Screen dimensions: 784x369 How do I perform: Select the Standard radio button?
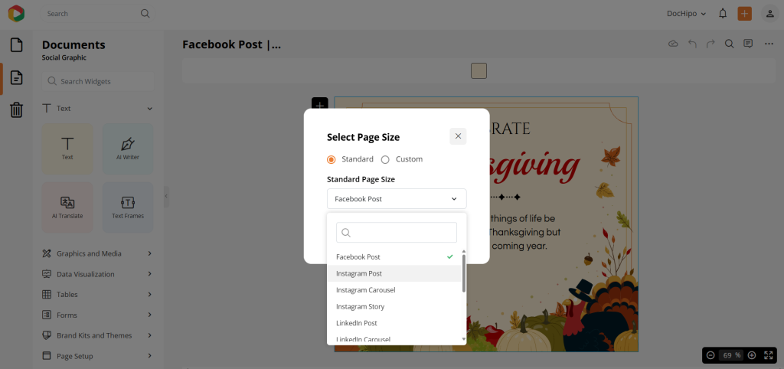(x=332, y=159)
